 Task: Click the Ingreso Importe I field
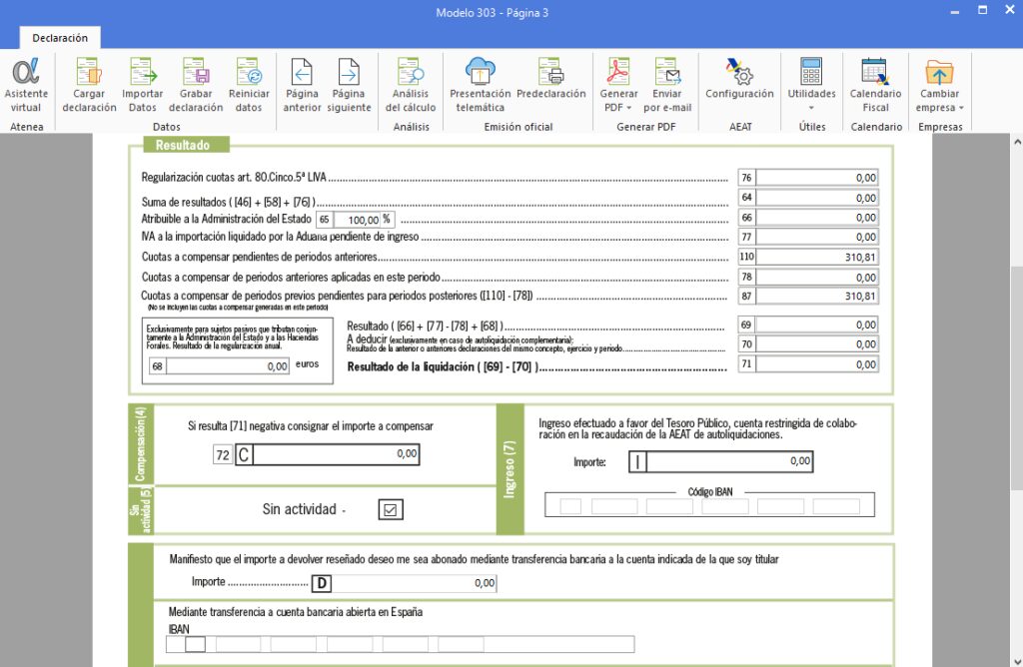click(729, 461)
